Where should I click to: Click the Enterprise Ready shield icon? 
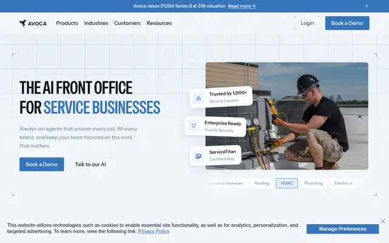tap(194, 126)
